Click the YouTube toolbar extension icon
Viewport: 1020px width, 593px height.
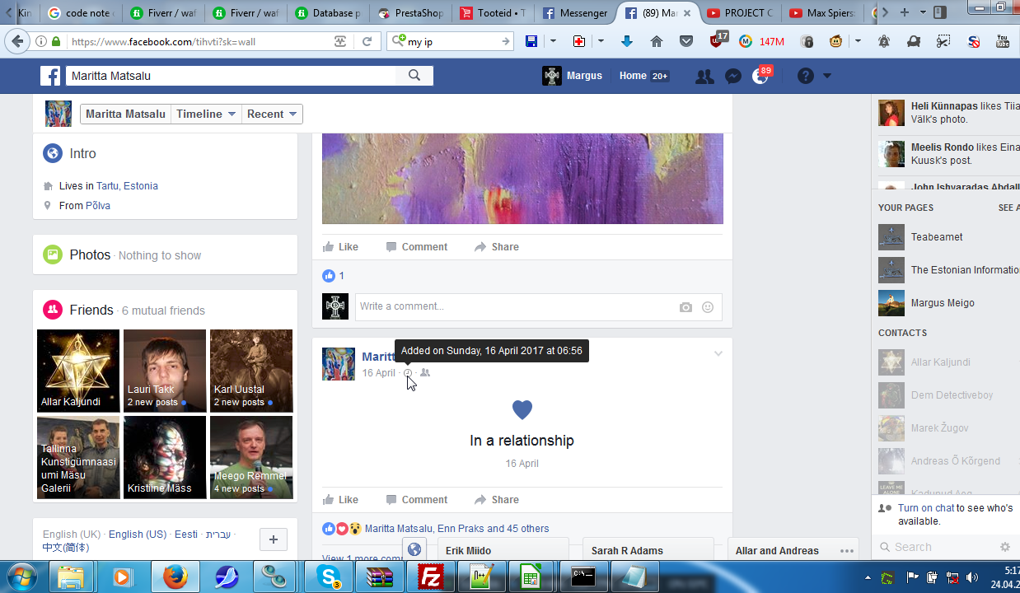point(1003,41)
